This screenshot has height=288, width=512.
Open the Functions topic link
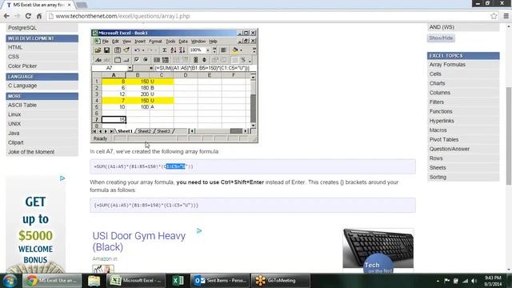point(441,111)
